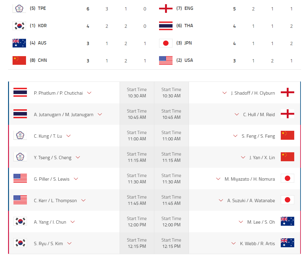Expand M. Miyazato / H. Nomura chevron
Image resolution: width=305 pixels, height=255 pixels.
(218, 179)
